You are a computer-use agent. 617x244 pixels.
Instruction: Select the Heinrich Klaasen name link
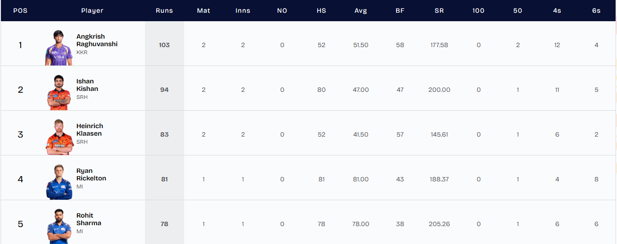(x=90, y=130)
